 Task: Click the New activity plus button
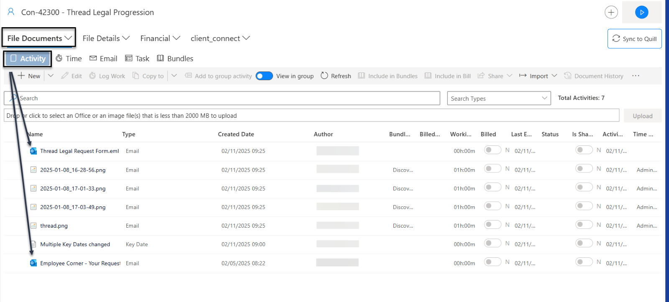pyautogui.click(x=29, y=76)
